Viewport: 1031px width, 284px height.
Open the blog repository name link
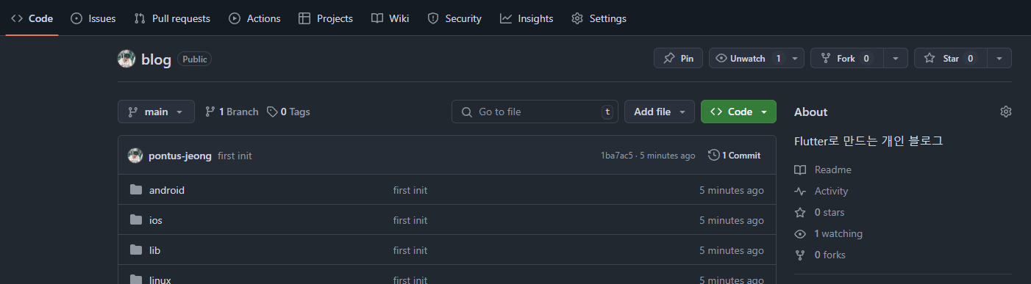point(156,59)
